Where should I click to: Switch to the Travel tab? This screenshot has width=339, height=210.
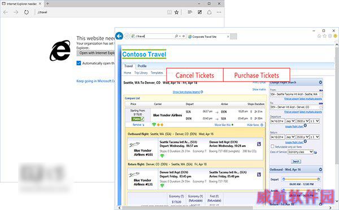point(128,66)
